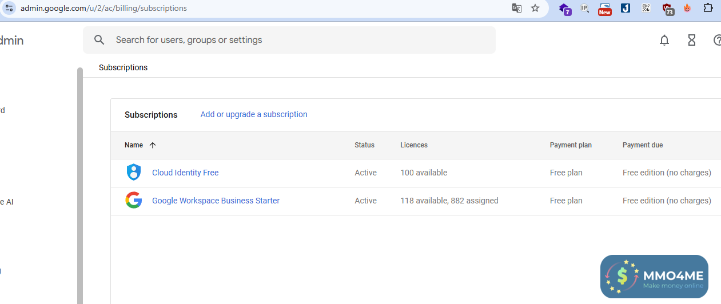Open Google Workspace Business Starter subscription
Screen dimensions: 721x304
click(x=216, y=201)
